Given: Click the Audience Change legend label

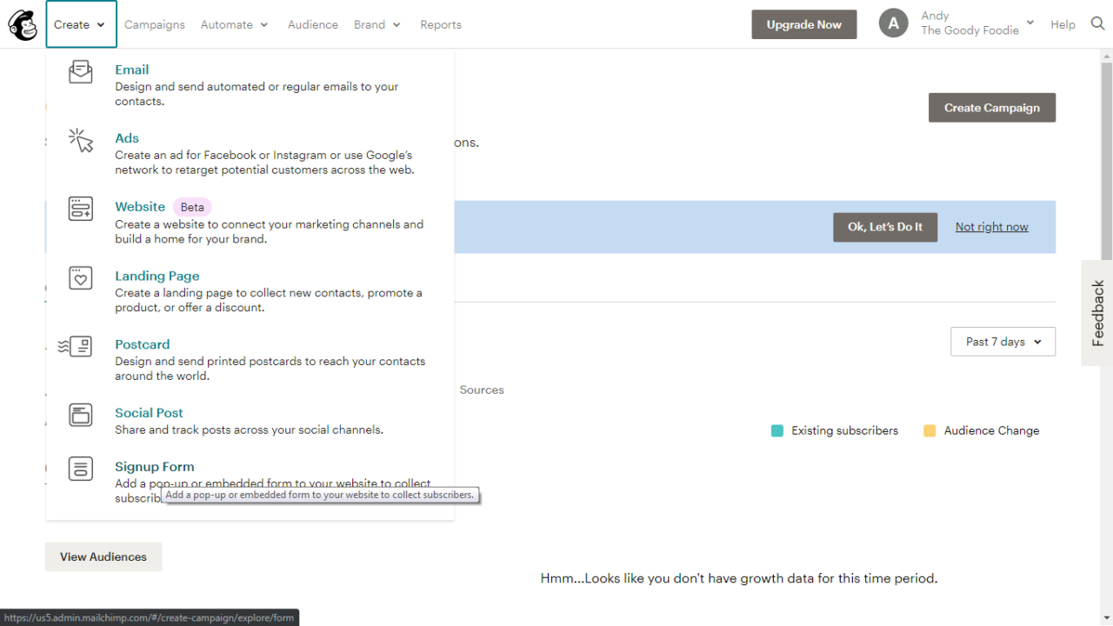Looking at the screenshot, I should [991, 430].
